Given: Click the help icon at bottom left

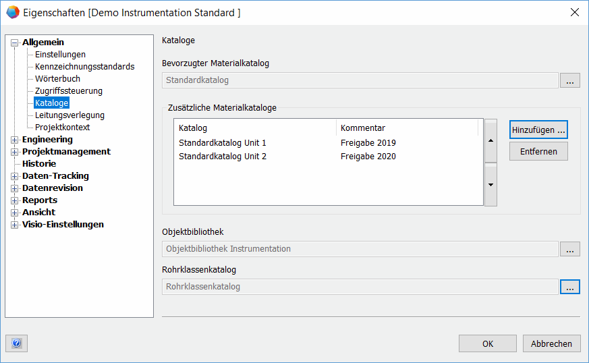Looking at the screenshot, I should [17, 343].
